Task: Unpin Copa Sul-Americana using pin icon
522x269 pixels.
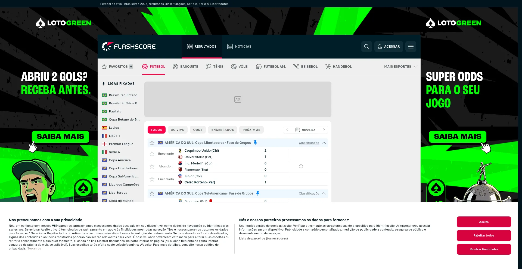Action: [258, 193]
